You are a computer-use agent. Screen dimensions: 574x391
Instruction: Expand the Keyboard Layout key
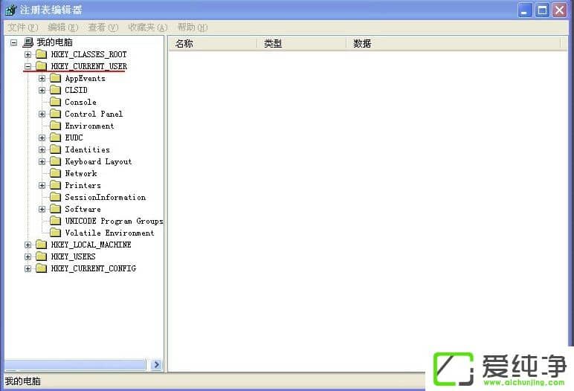(x=42, y=161)
